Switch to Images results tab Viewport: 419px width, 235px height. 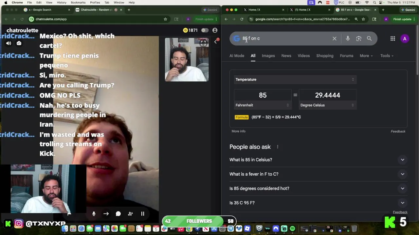tap(268, 56)
